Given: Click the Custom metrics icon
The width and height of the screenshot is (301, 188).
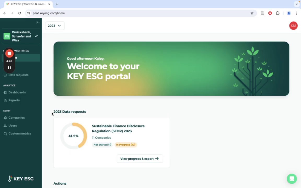Looking at the screenshot, I should (5, 133).
